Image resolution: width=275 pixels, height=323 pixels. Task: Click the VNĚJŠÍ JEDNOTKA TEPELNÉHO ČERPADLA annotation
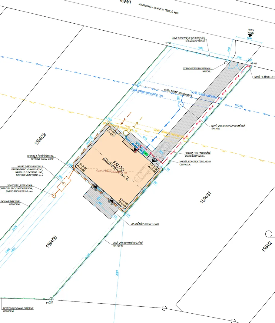coord(199,163)
